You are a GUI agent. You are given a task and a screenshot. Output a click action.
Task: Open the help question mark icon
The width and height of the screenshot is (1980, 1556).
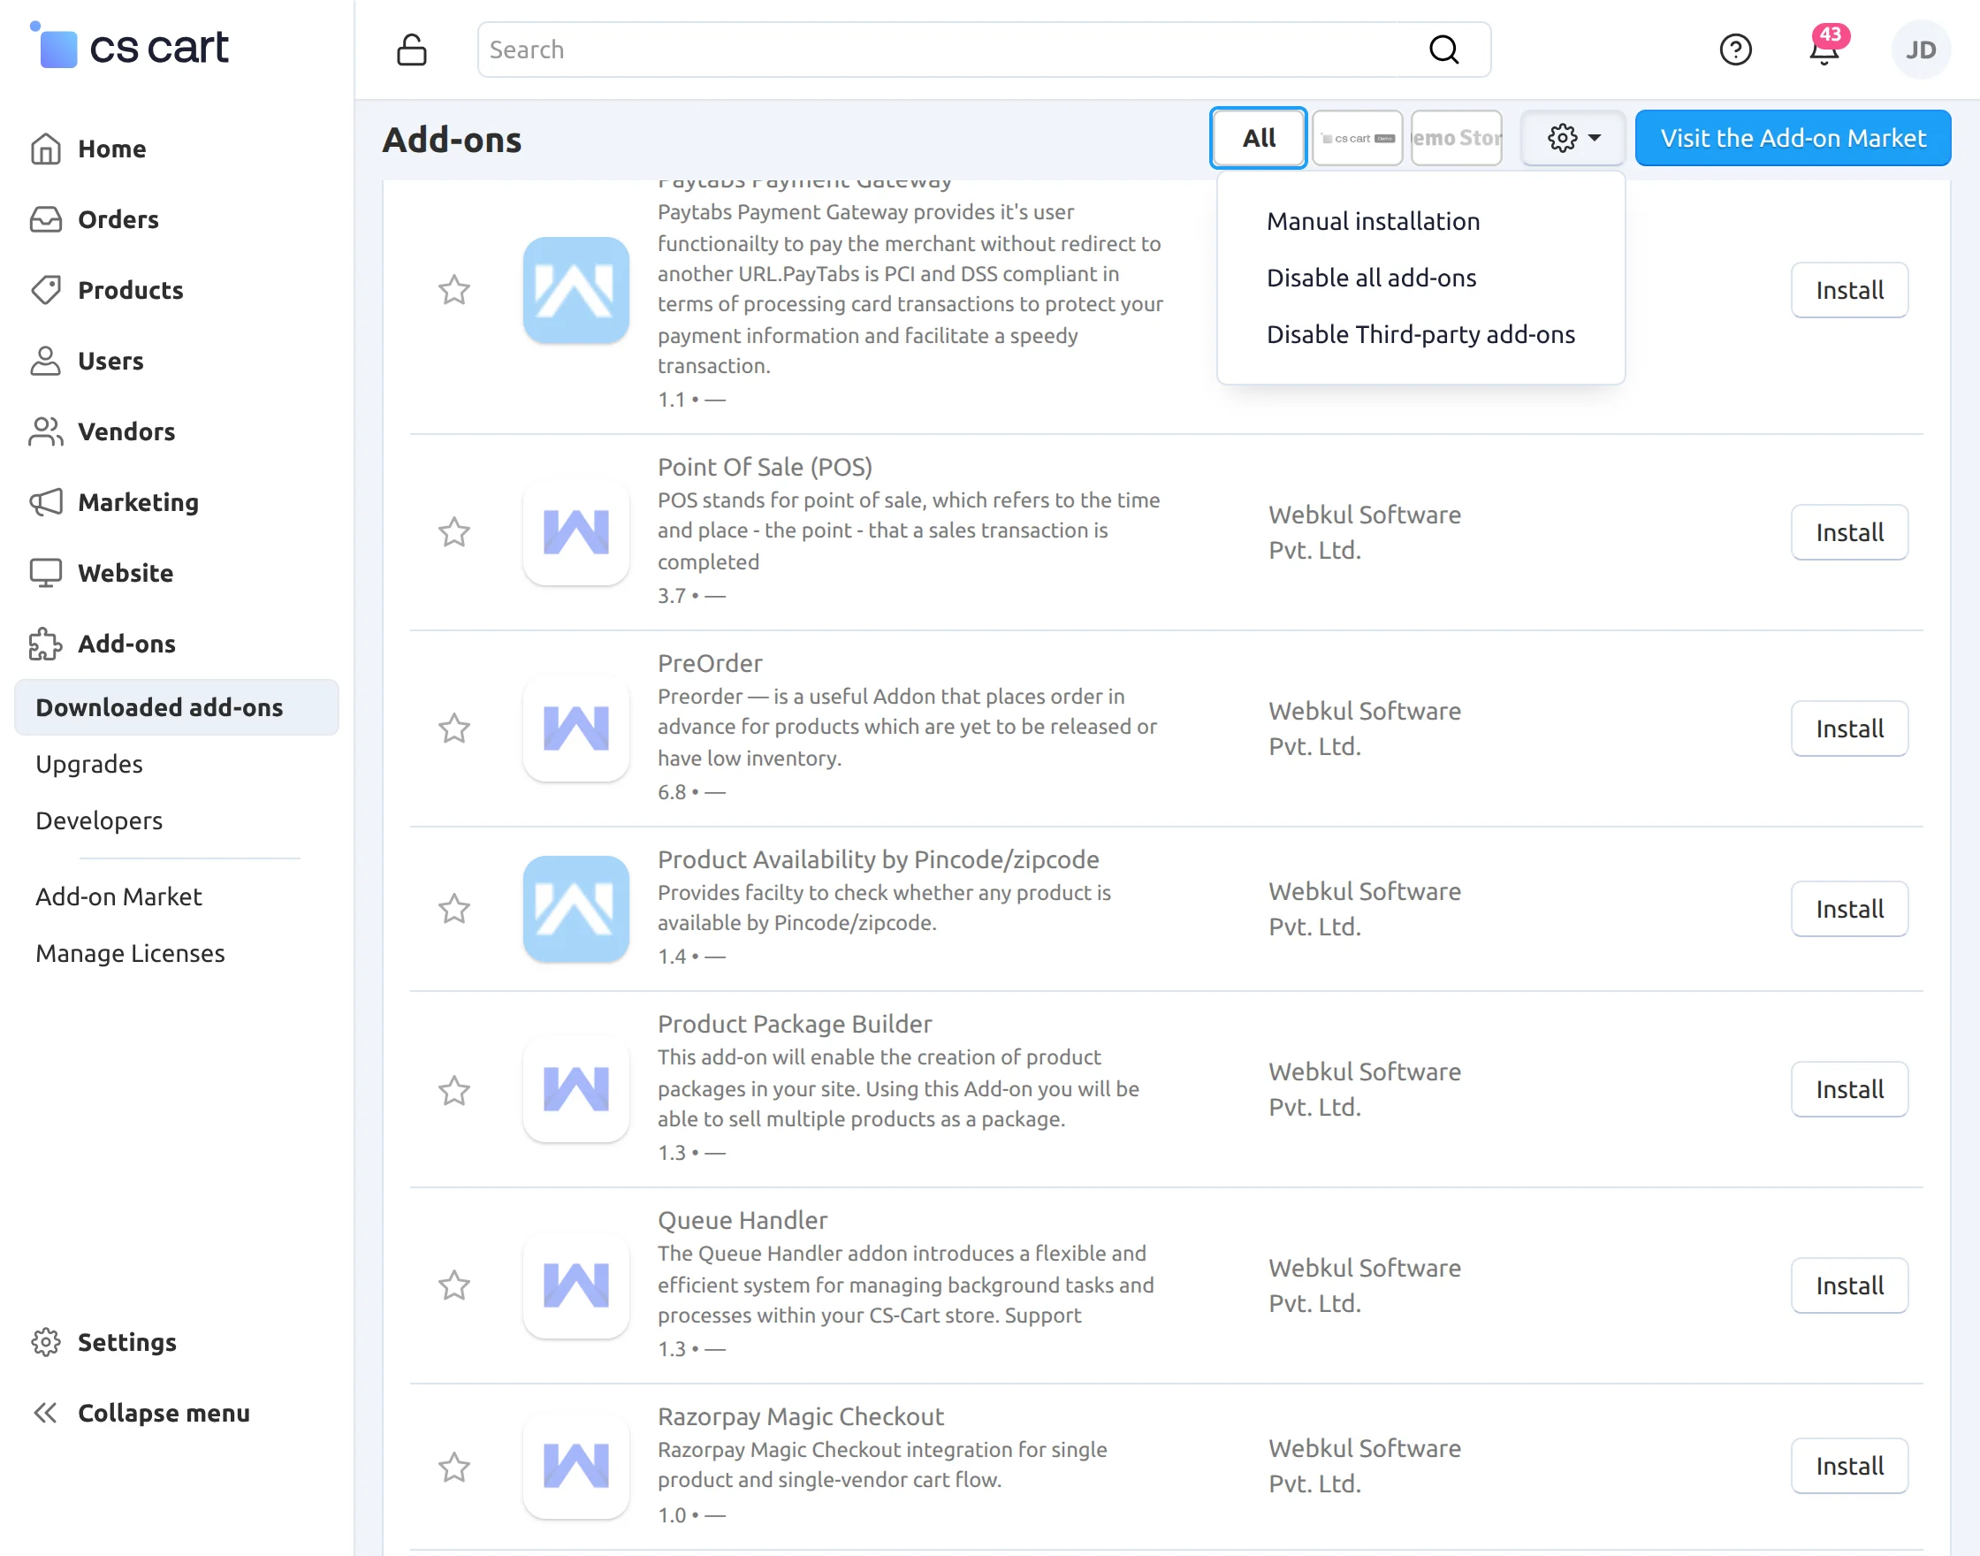pos(1735,50)
